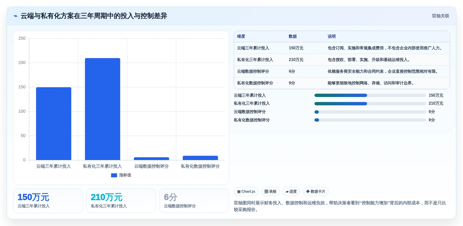Click the x-axis label 私有化数据控制评分
This screenshot has height=226, width=463.
(x=200, y=166)
